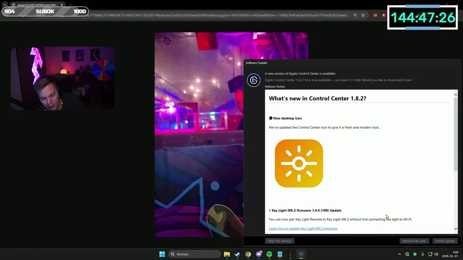This screenshot has height=260, width=463.
Task: Click the release notes scrollbar thumb
Action: coord(455,135)
